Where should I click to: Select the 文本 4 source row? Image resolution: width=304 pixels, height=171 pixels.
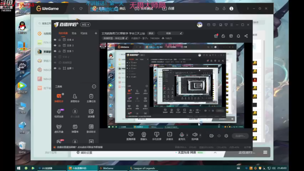[75, 40]
